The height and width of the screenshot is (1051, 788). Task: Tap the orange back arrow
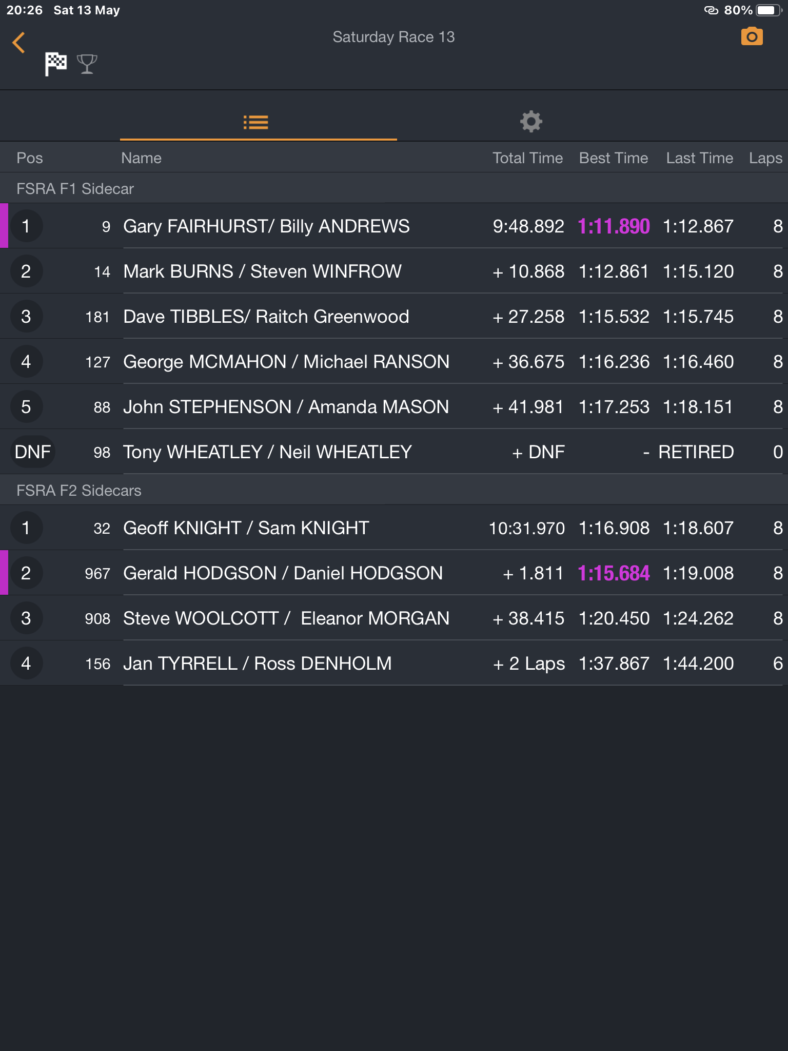pos(19,43)
